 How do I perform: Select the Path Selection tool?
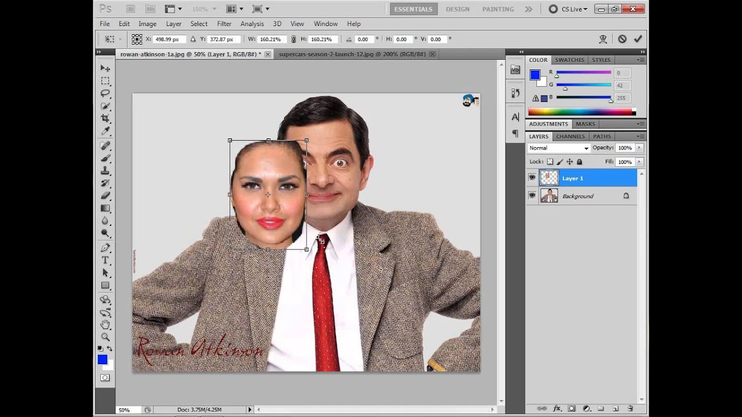[x=105, y=273]
